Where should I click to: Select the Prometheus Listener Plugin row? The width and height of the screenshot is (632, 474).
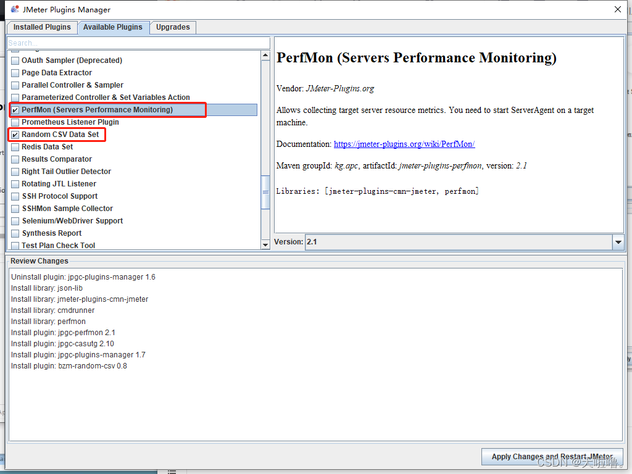tap(134, 122)
